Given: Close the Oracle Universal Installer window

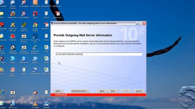Looking at the screenshot, I should click(x=144, y=23).
